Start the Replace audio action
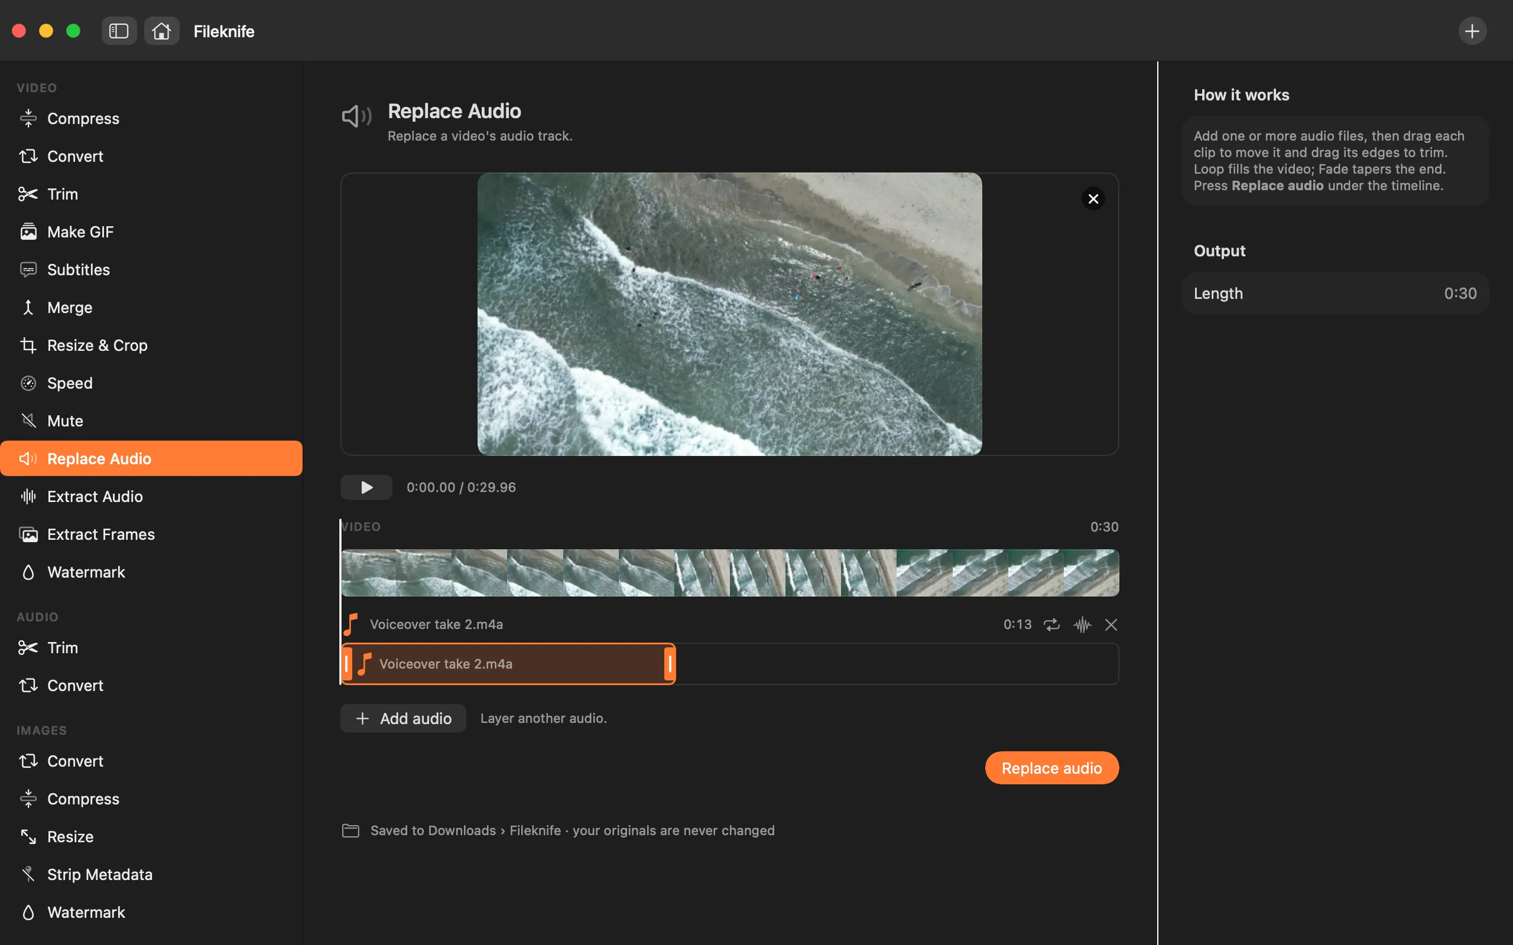This screenshot has height=945, width=1513. coord(1051,767)
